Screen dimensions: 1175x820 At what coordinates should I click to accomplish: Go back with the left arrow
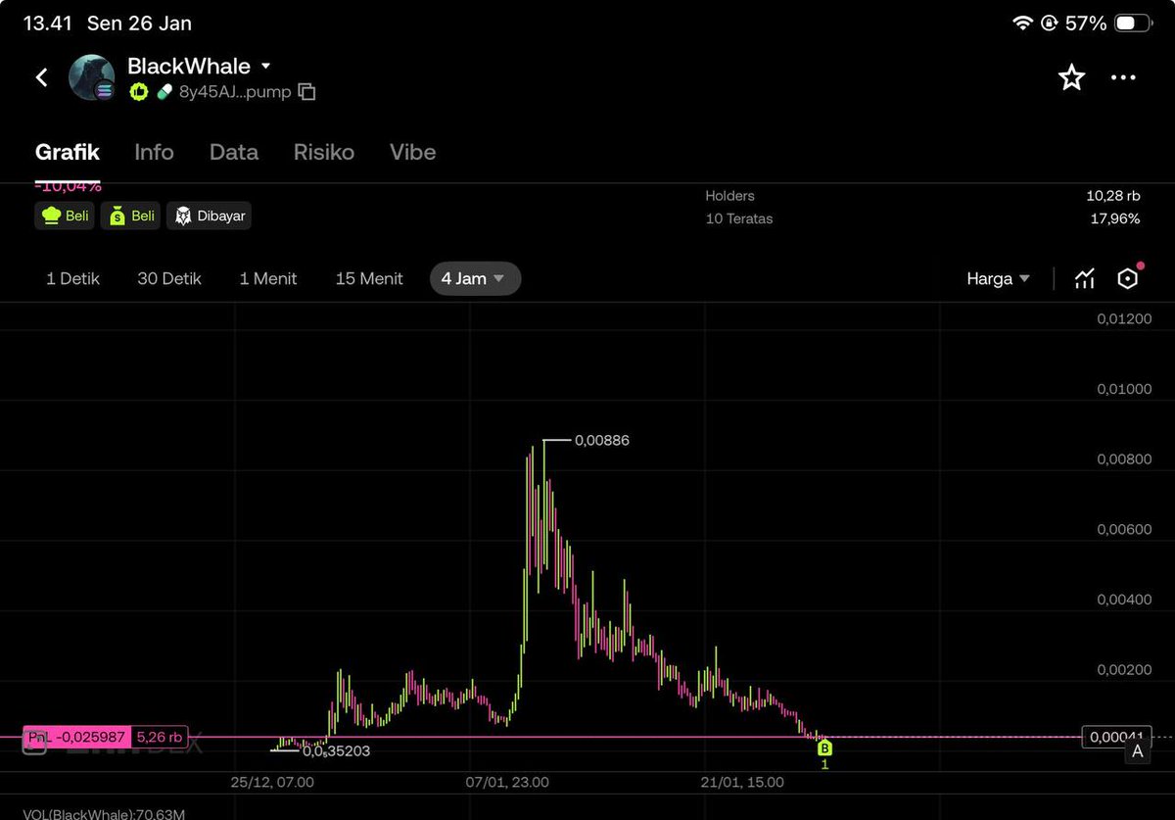click(x=42, y=77)
